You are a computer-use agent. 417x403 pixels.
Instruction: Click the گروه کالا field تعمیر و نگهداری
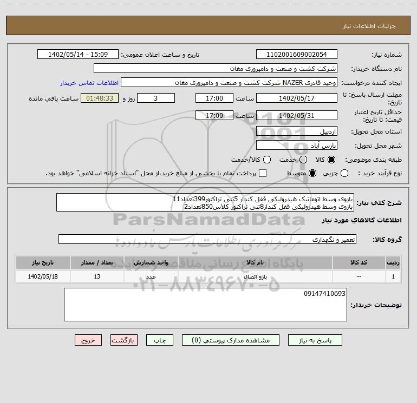[207, 239]
